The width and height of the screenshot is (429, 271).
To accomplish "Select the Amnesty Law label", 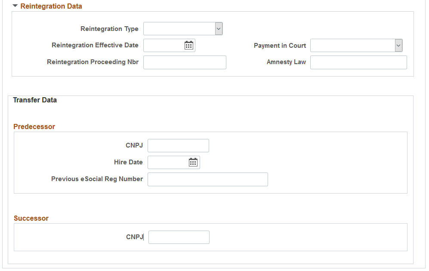I will point(286,62).
